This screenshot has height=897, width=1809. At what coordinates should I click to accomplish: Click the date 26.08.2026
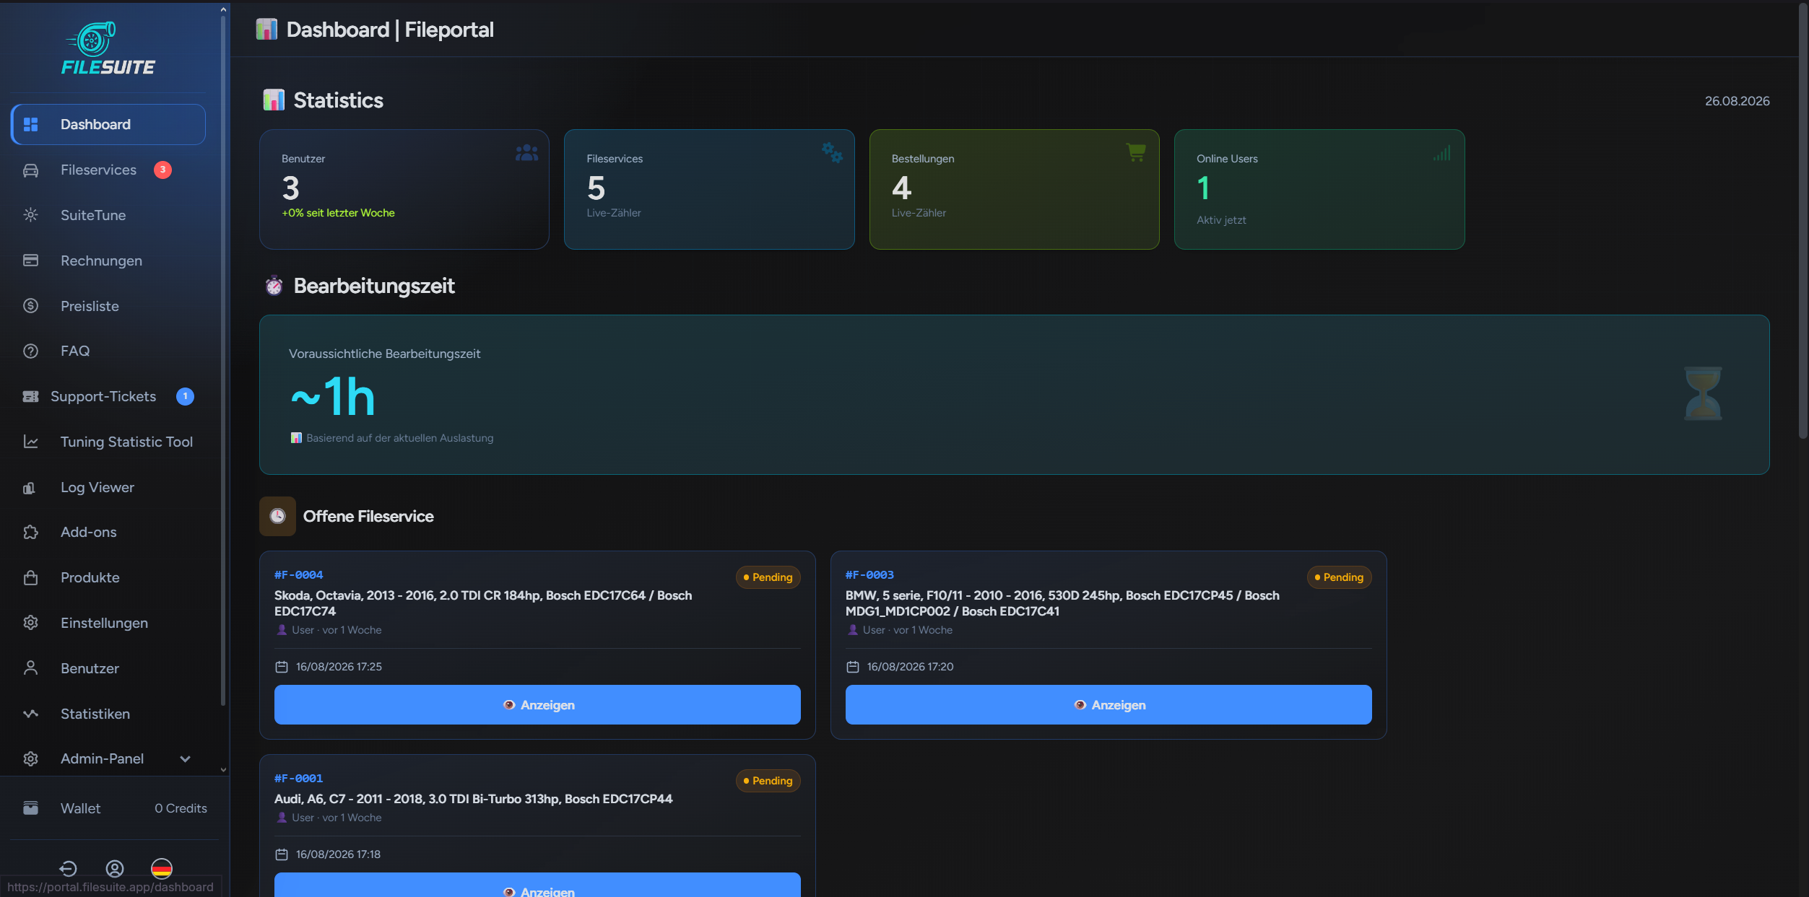(x=1737, y=101)
